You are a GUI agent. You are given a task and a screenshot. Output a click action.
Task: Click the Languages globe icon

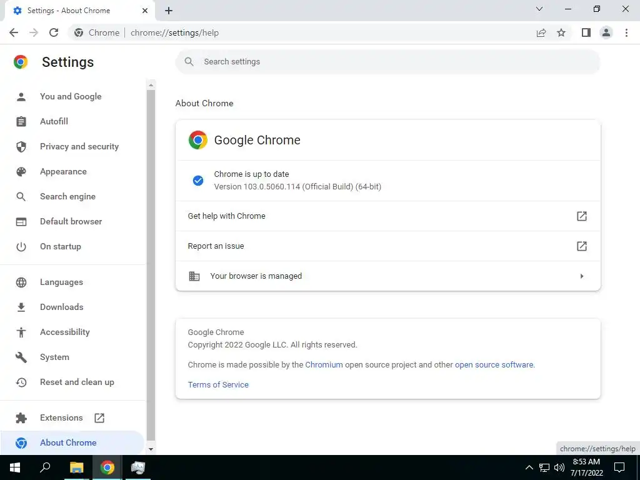tap(21, 282)
